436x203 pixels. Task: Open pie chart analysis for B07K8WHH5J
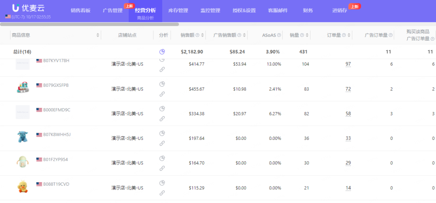pos(162,133)
